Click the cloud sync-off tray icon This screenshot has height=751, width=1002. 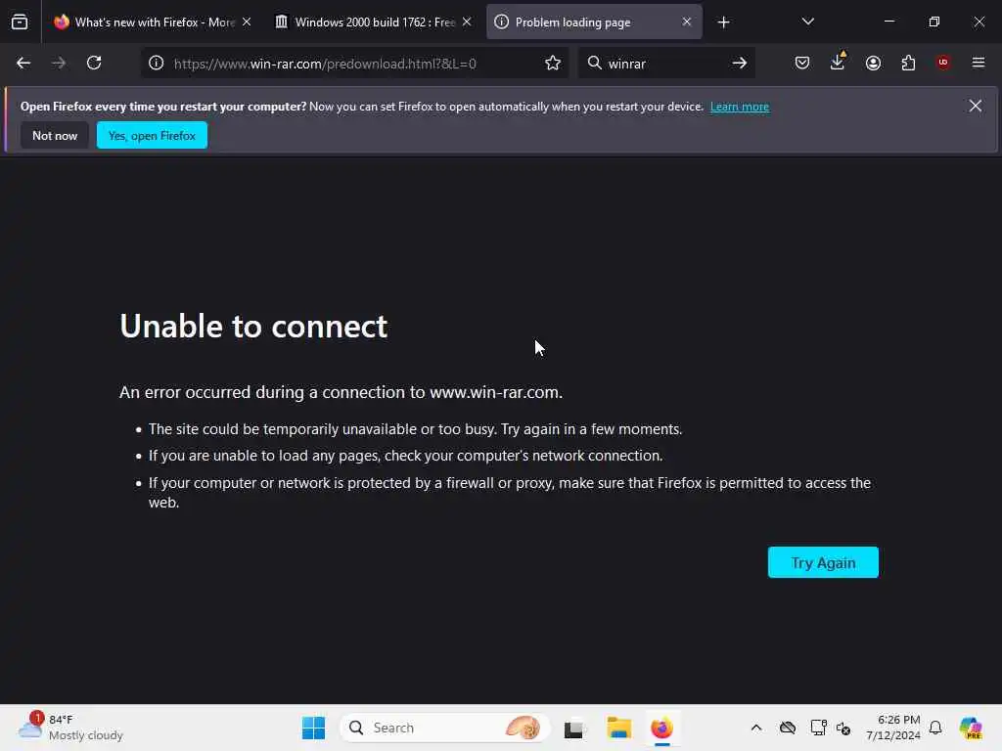tap(788, 728)
